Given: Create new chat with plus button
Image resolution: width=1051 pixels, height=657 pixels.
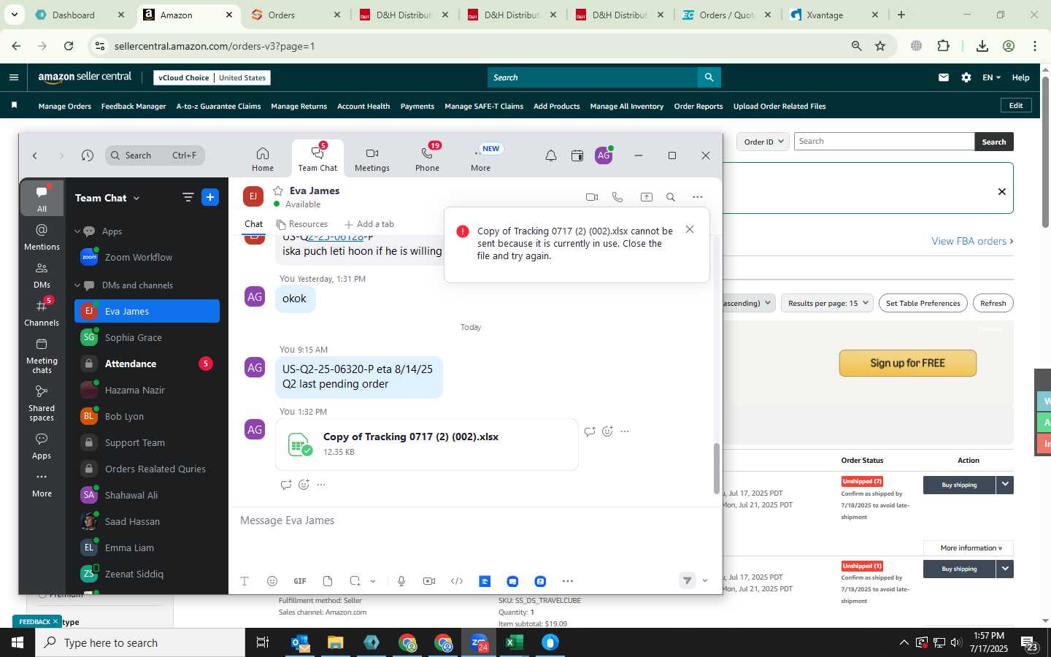Looking at the screenshot, I should (x=210, y=198).
